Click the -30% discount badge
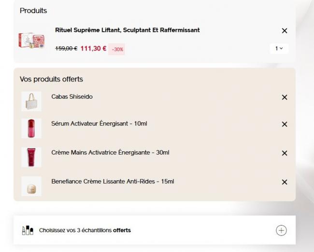The height and width of the screenshot is (252, 314). pyautogui.click(x=118, y=49)
